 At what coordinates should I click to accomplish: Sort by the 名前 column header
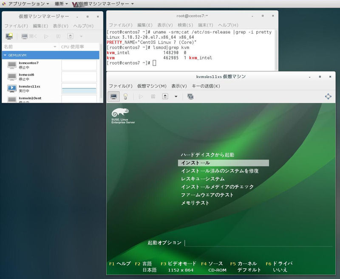coord(30,47)
